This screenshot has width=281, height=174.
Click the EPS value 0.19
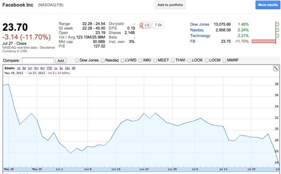click(x=131, y=28)
